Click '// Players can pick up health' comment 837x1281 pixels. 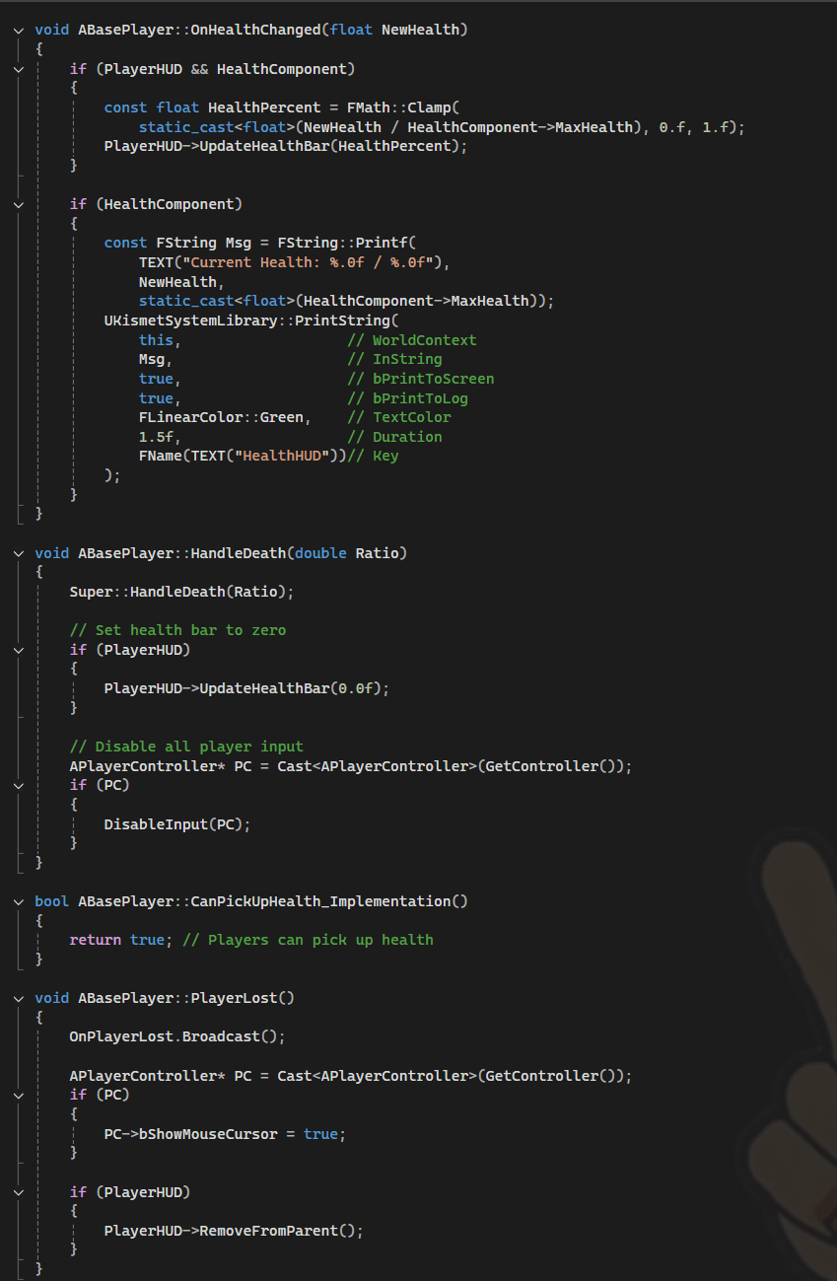point(309,940)
